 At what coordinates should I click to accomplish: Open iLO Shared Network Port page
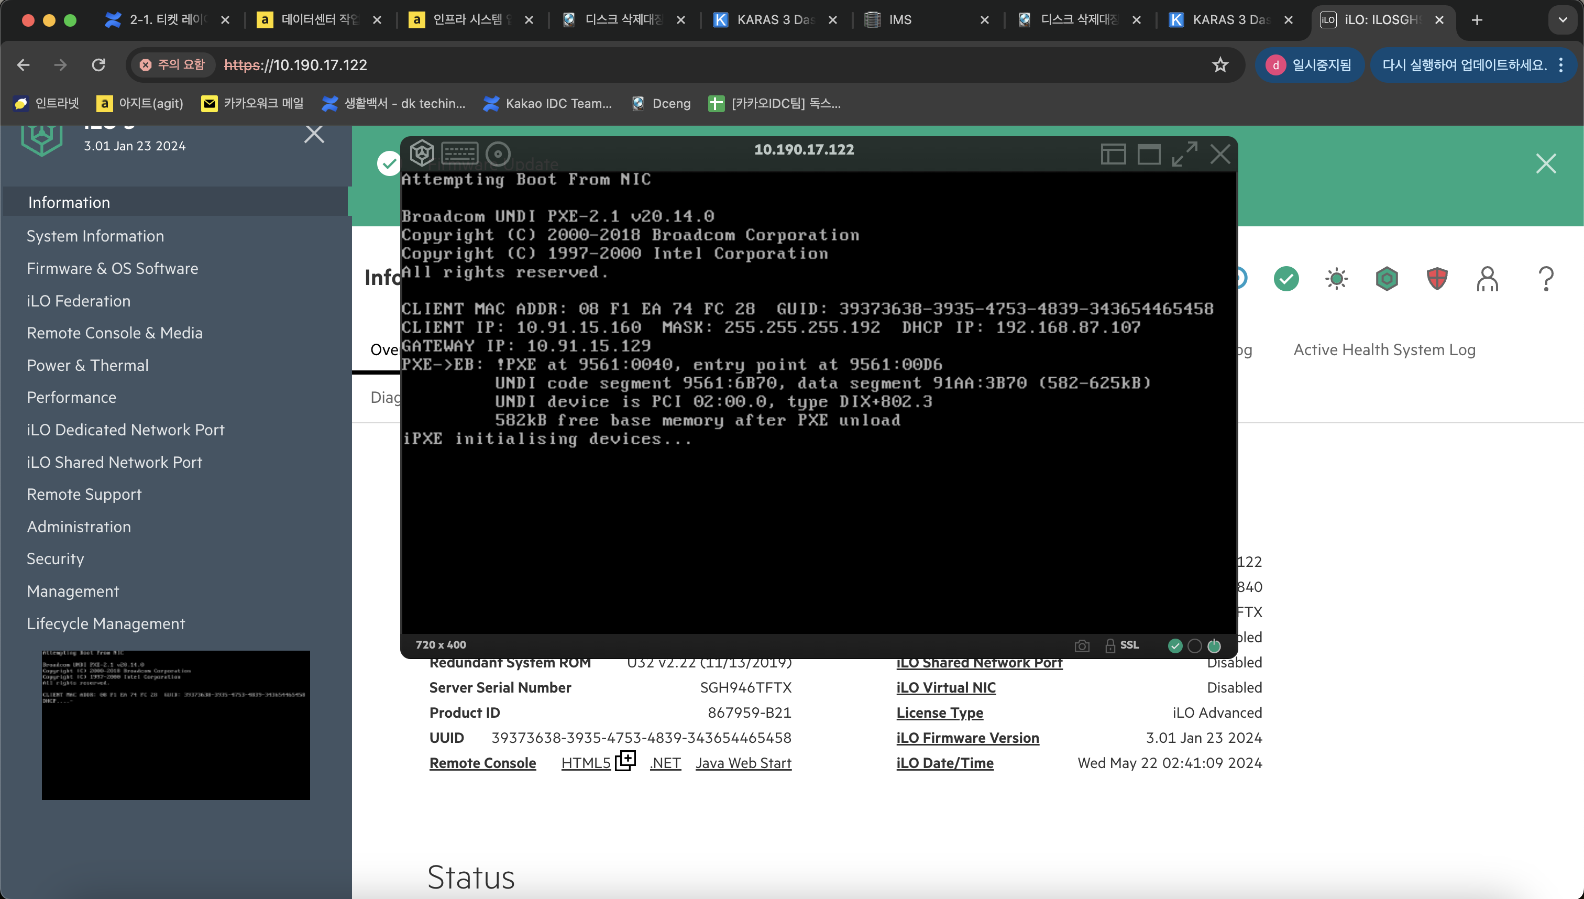click(114, 462)
